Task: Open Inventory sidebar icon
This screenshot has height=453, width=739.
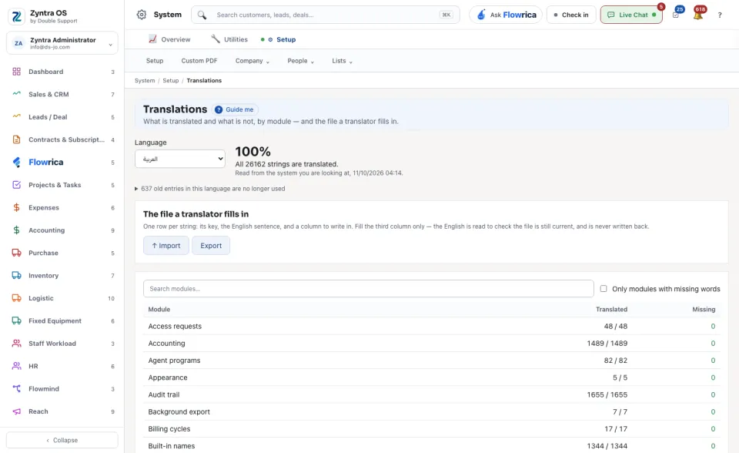Action: point(16,275)
